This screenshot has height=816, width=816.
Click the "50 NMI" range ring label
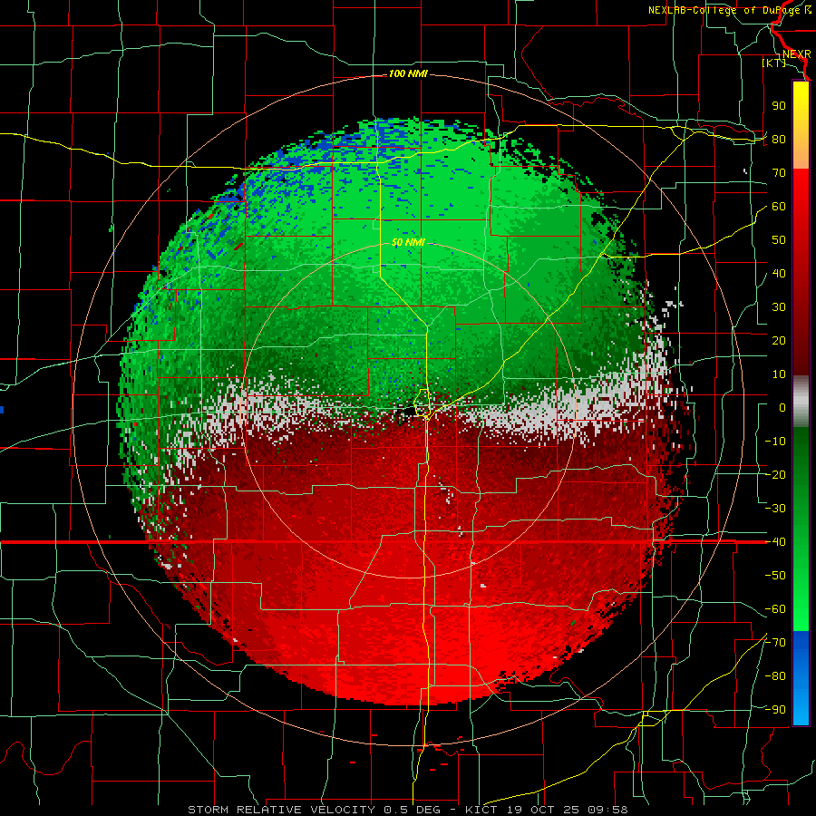point(408,242)
